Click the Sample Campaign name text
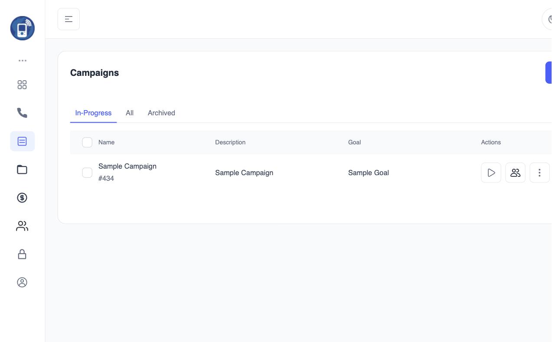 click(127, 166)
